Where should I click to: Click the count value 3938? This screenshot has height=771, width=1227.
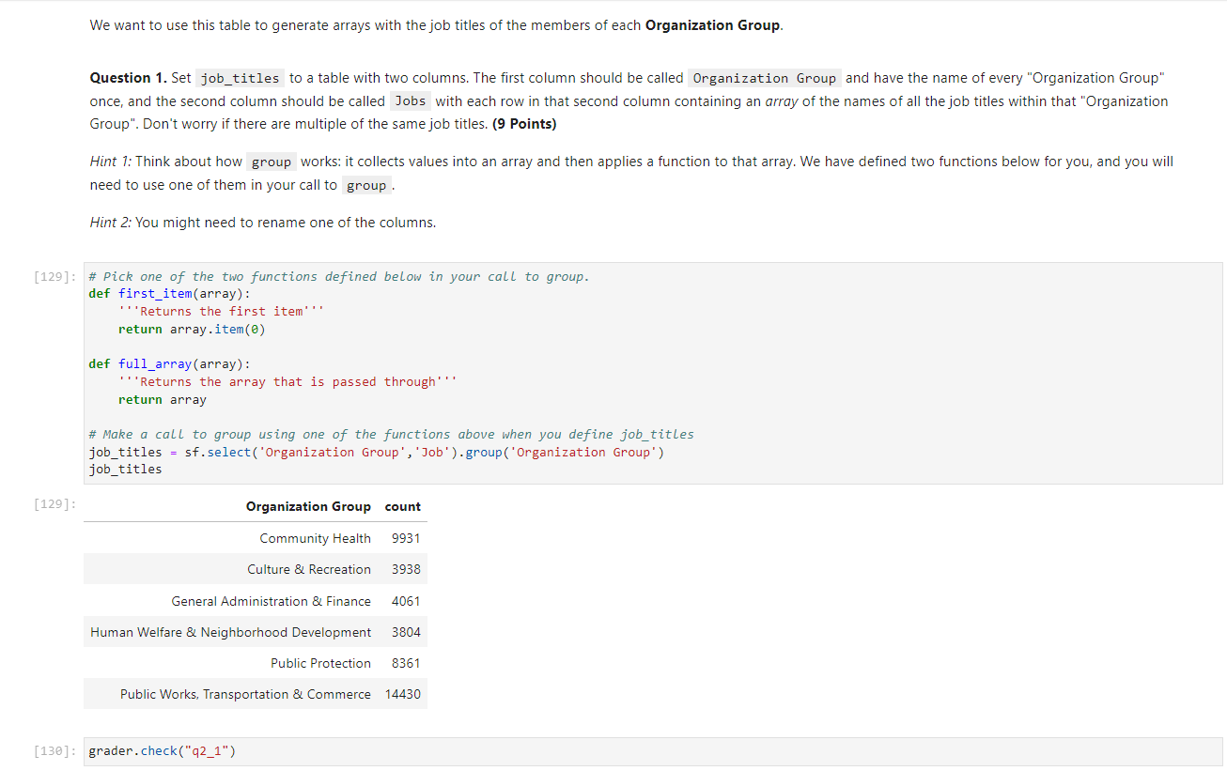[x=406, y=569]
